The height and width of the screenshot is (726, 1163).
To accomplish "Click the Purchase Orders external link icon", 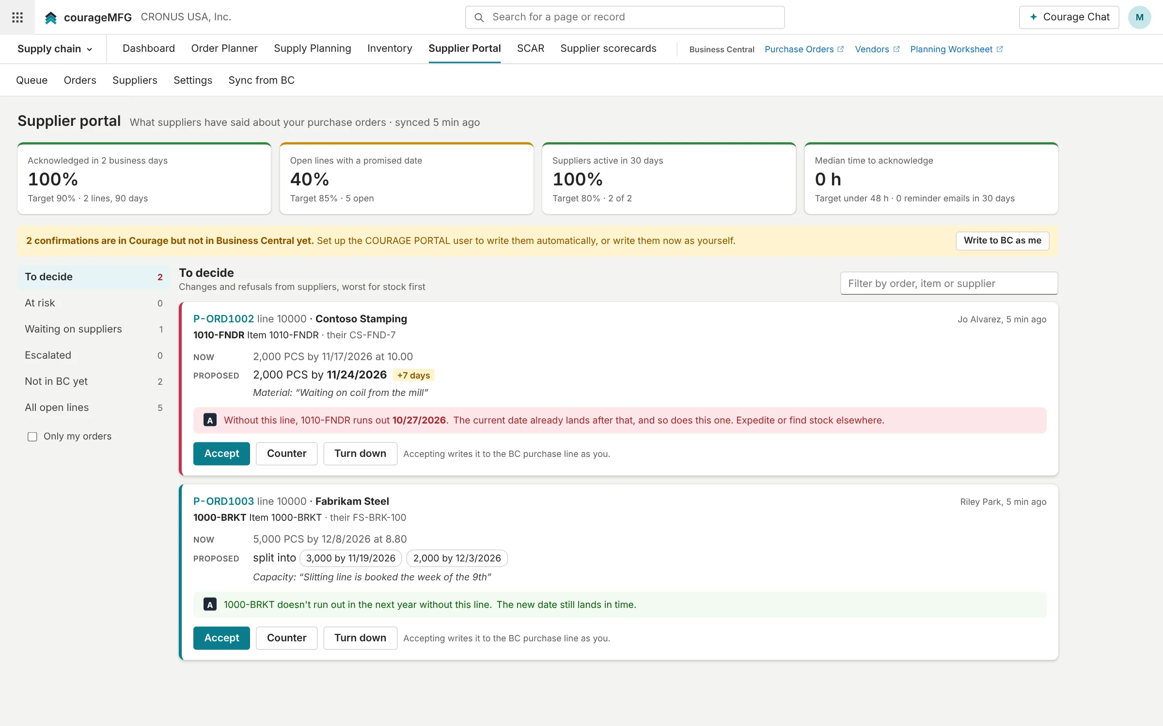I will coord(841,49).
